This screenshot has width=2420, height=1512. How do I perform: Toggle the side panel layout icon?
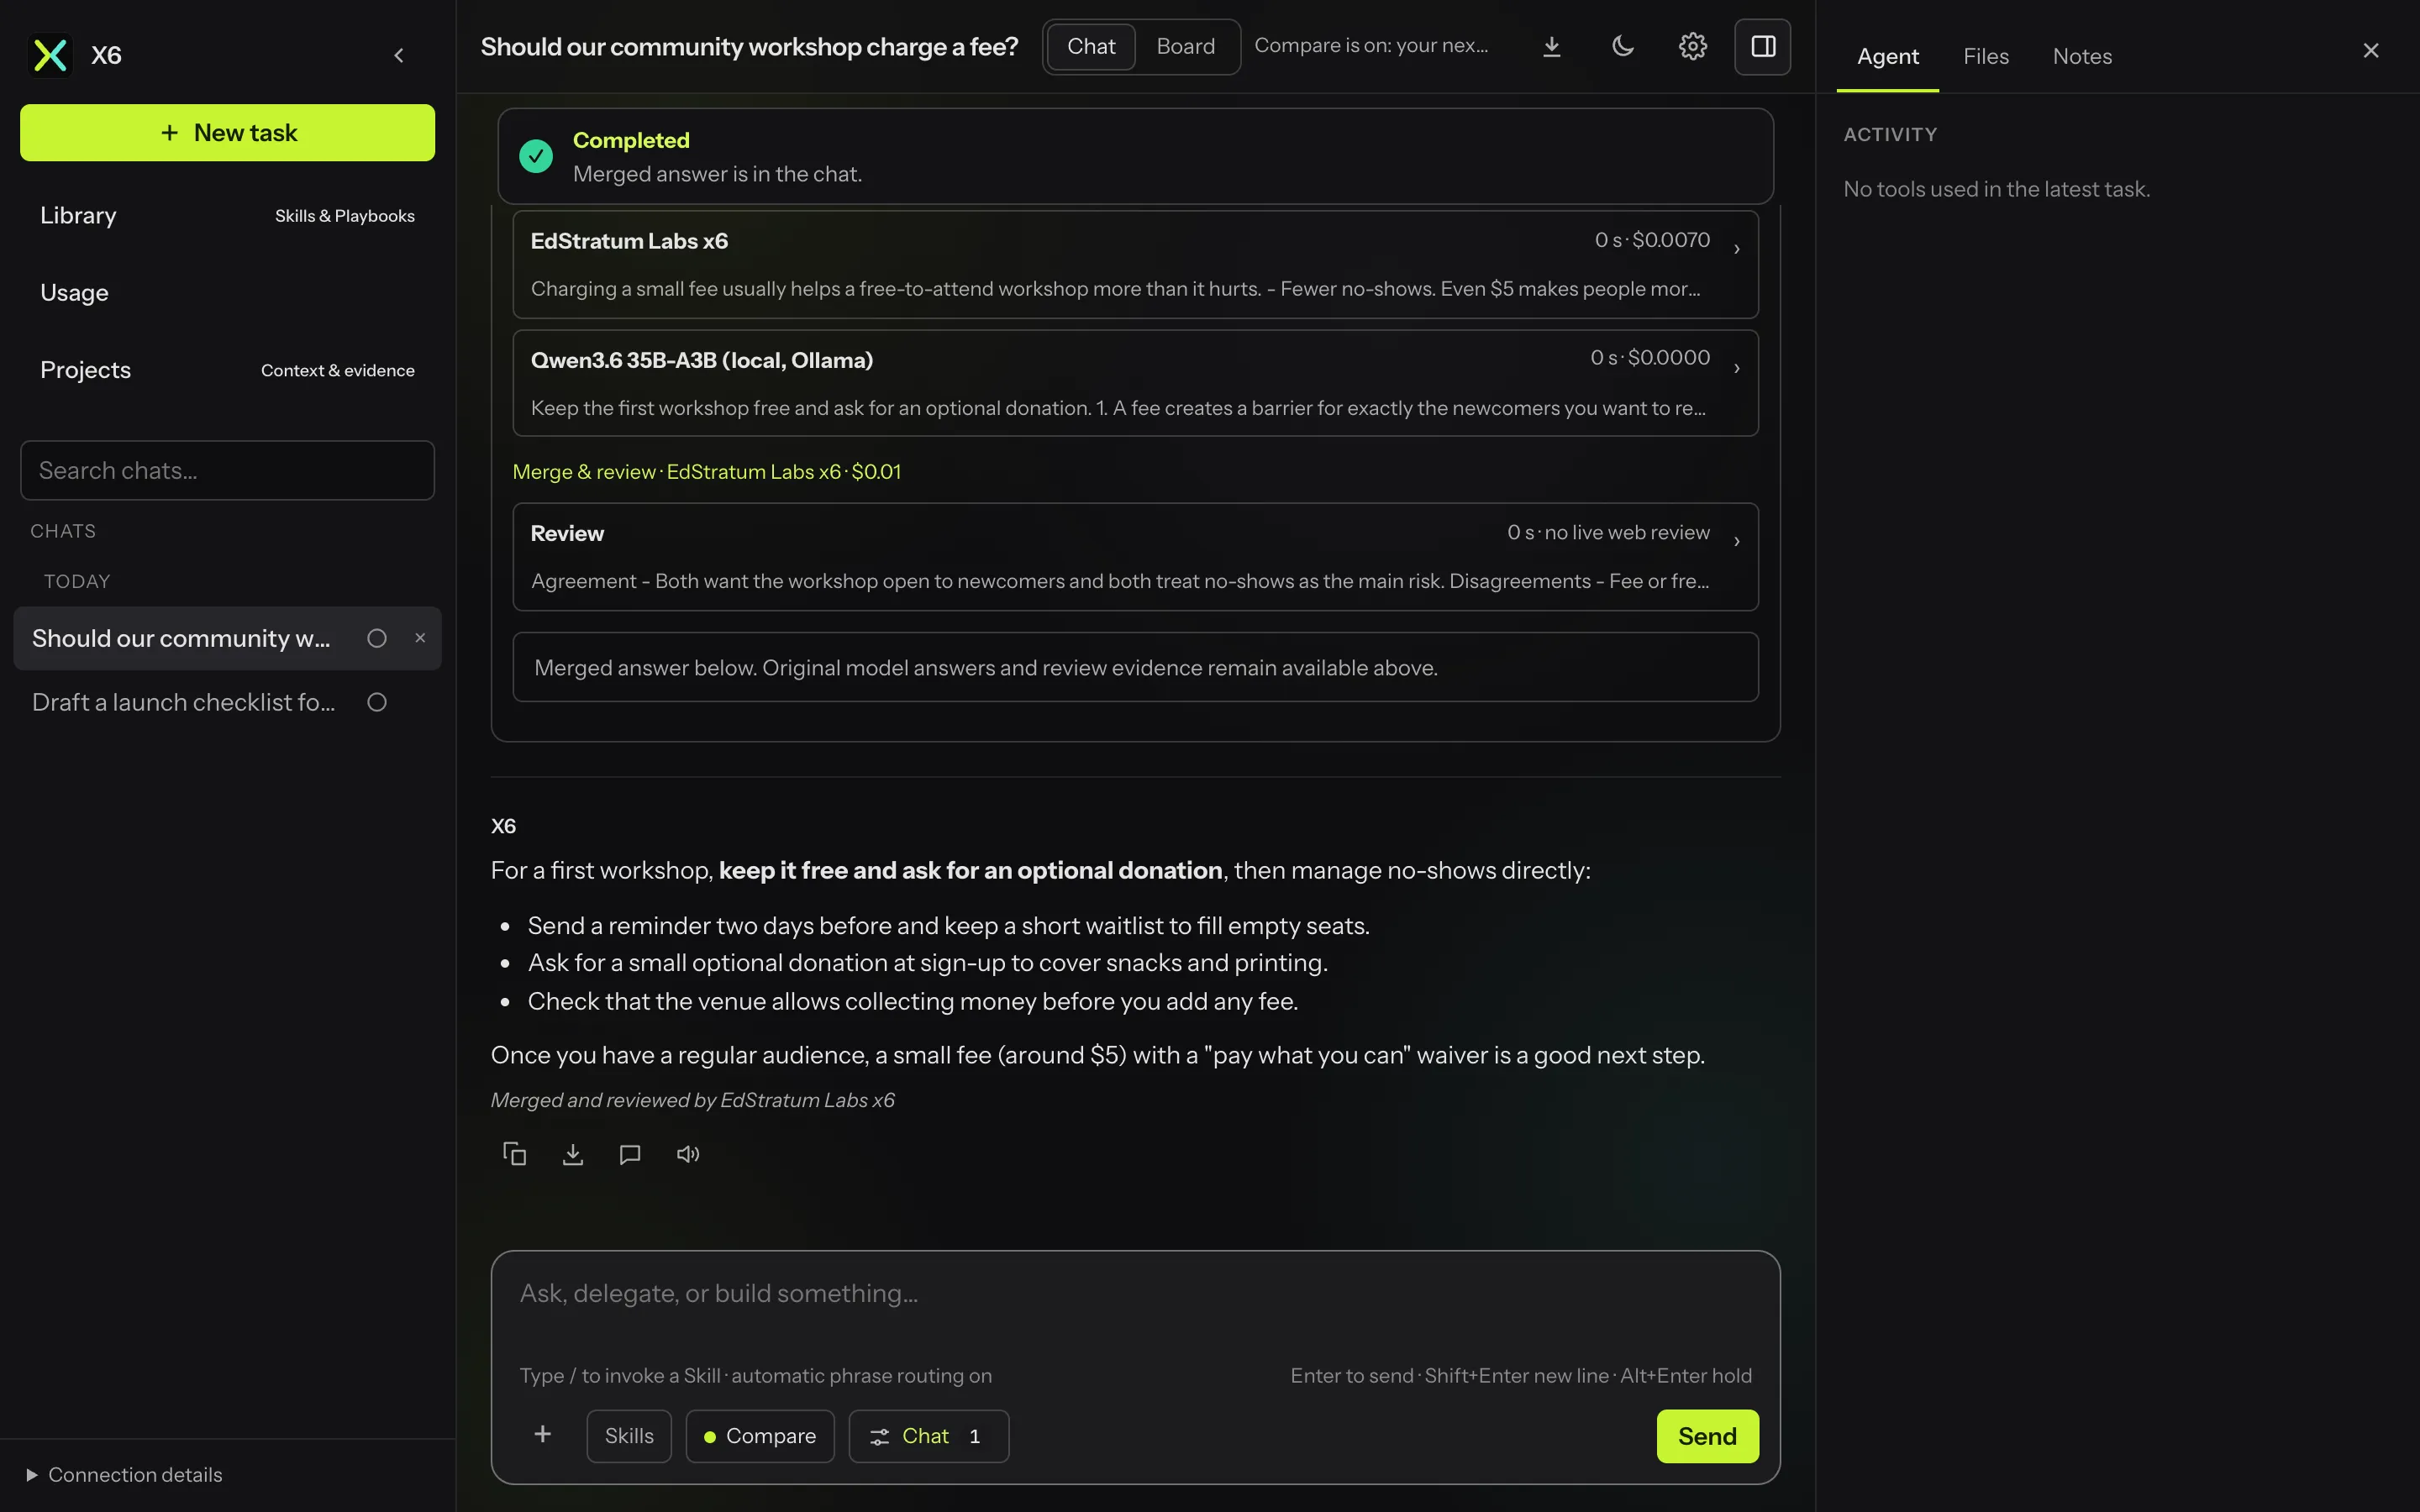click(x=1762, y=46)
